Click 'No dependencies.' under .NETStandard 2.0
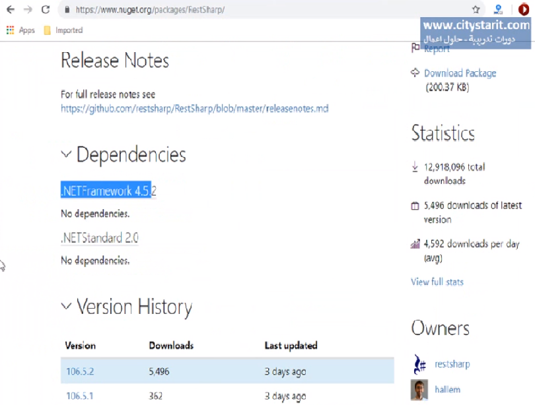 tap(95, 261)
